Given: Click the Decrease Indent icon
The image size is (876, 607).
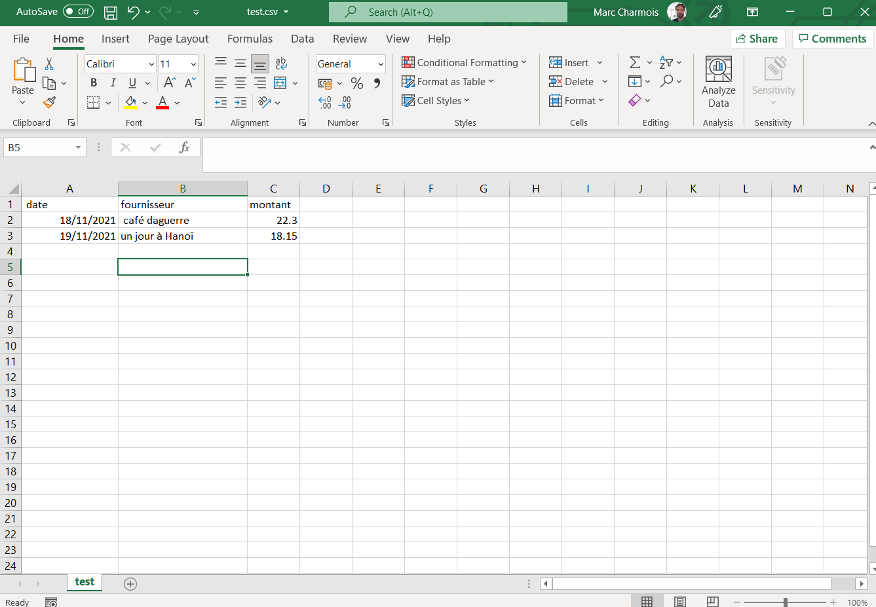Looking at the screenshot, I should (x=221, y=102).
